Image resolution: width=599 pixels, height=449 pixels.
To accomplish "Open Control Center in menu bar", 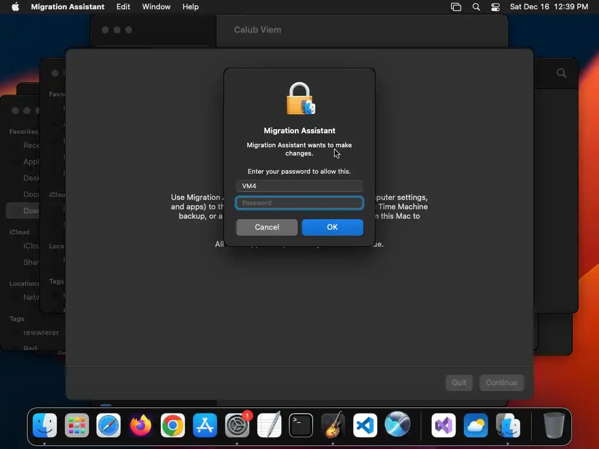I will (x=495, y=7).
